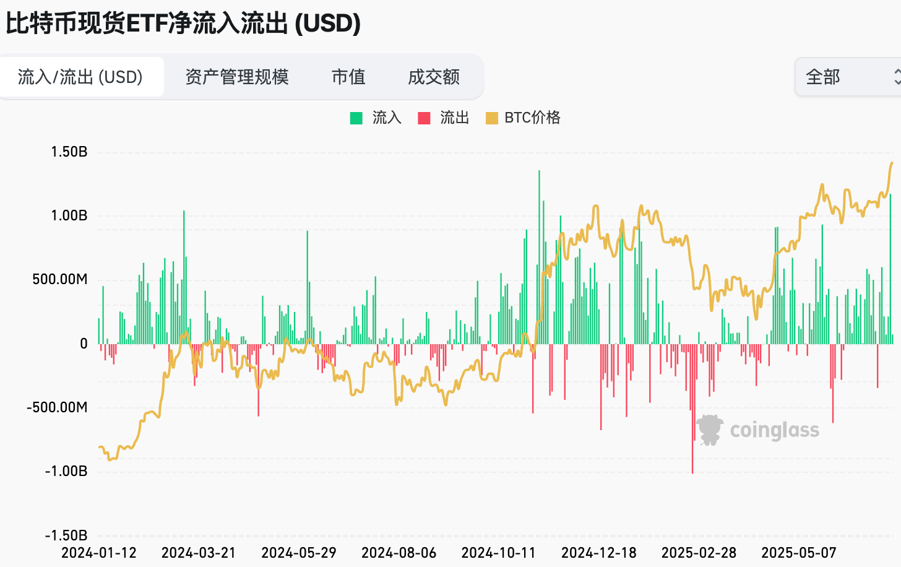Hide the 流出 series via legend label
Screen dimensions: 901x567
(454, 118)
